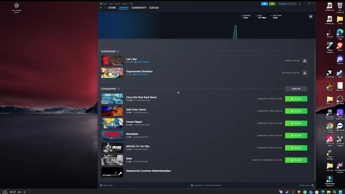This screenshot has width=345, height=194.
Task: Click the downloads list vertical scrollbar
Action: coord(315,115)
